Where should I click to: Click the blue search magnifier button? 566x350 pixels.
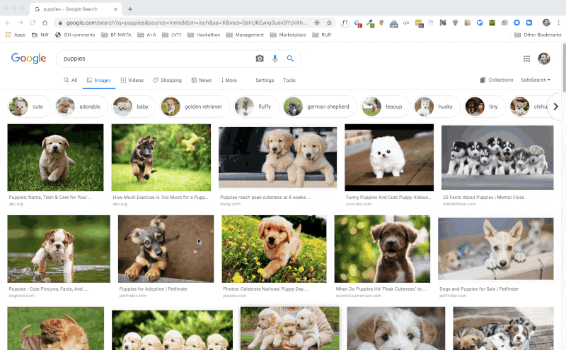click(x=290, y=59)
